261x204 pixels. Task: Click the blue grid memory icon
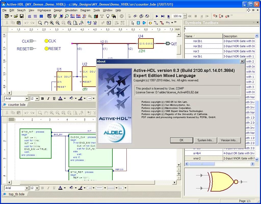click(x=41, y=16)
